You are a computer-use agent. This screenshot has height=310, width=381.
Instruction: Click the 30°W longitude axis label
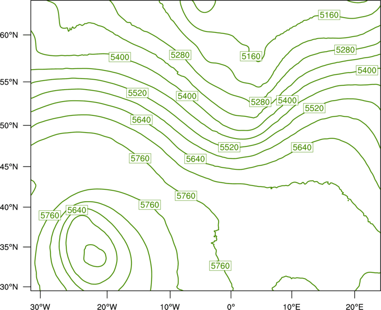[40, 307]
